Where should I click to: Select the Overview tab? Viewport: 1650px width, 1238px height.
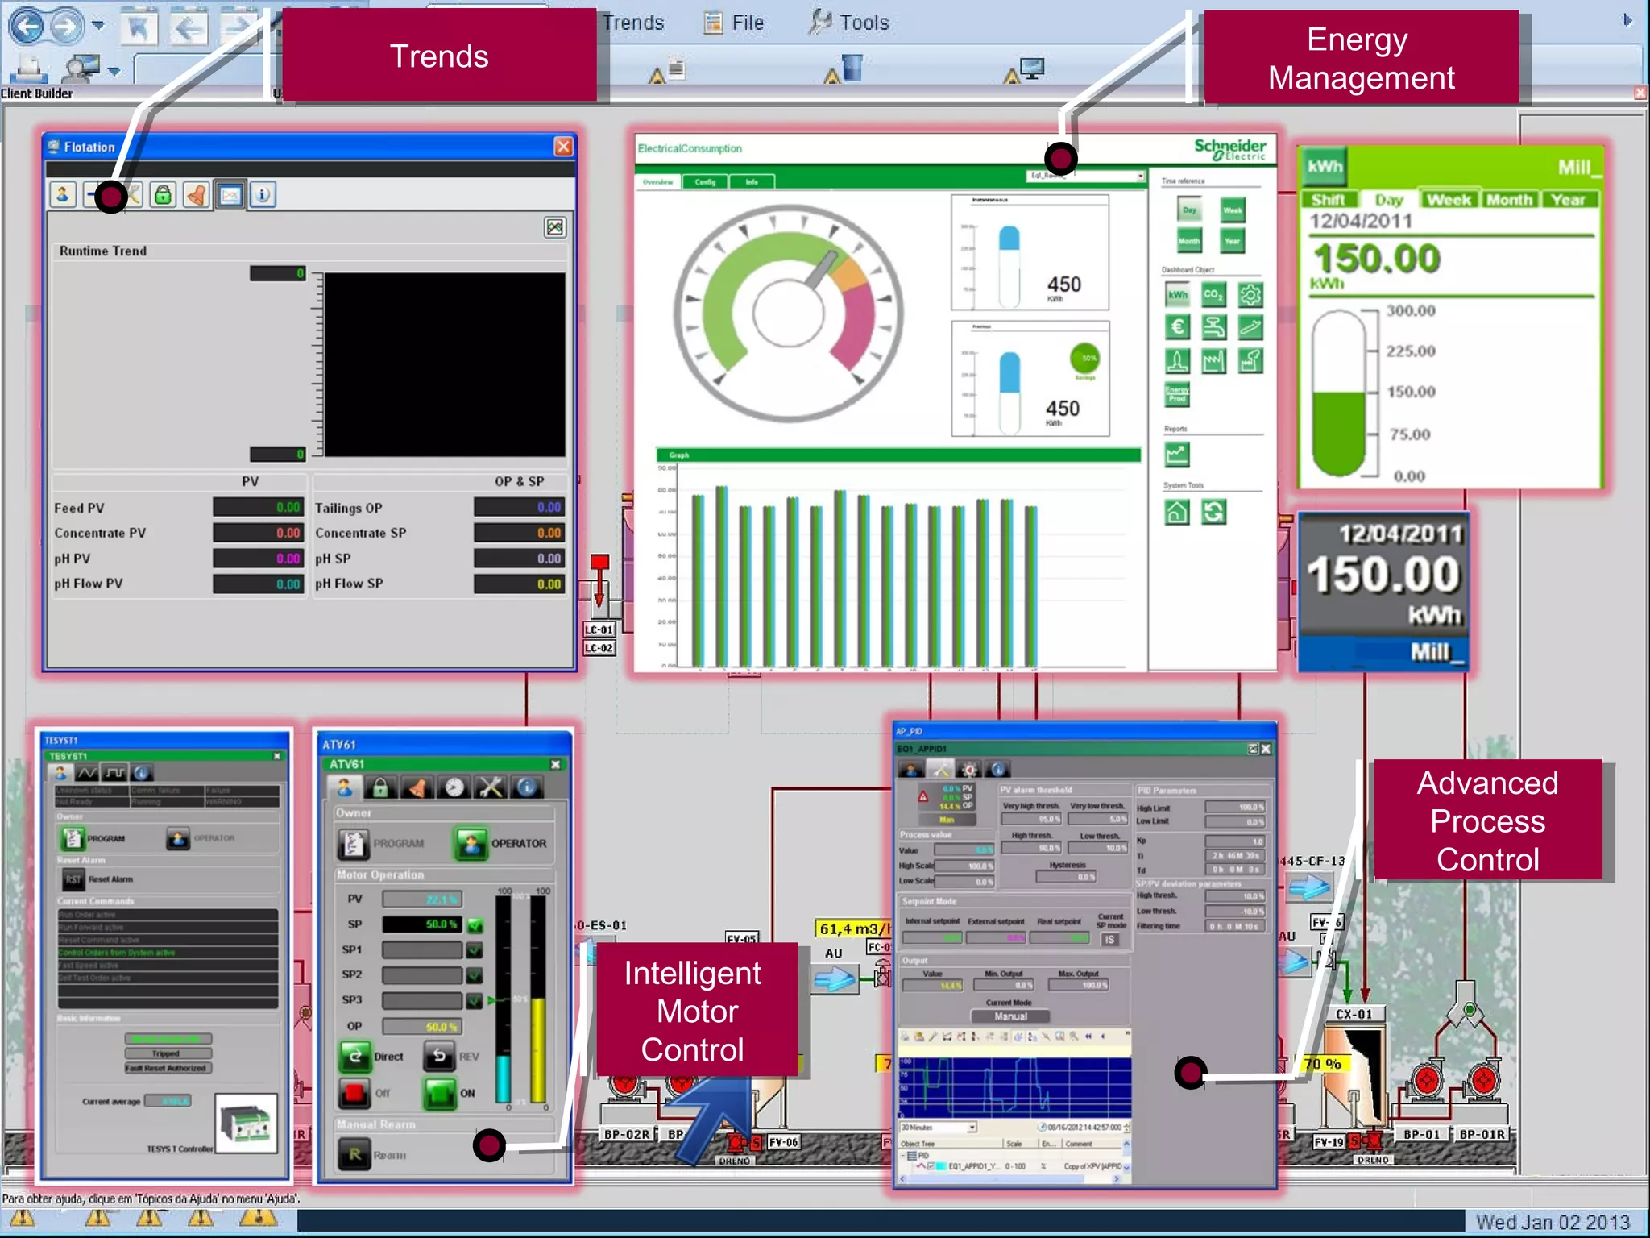(x=658, y=182)
